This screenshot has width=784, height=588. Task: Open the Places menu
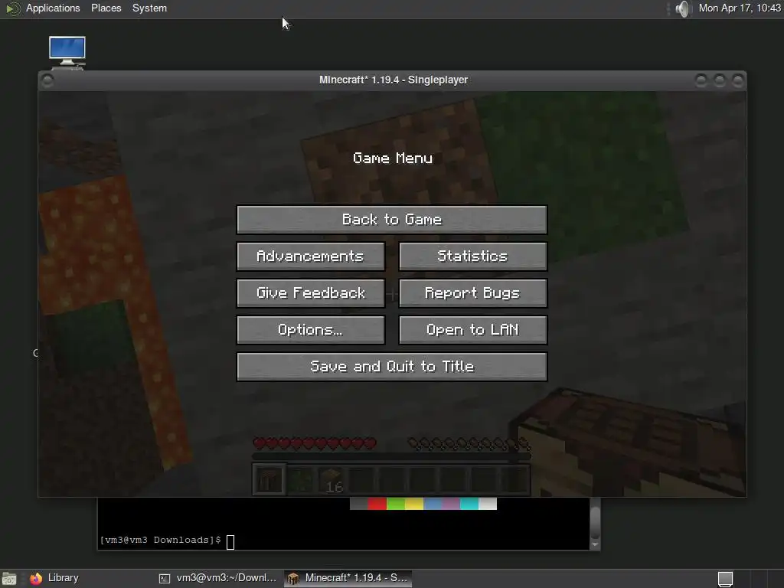tap(106, 8)
